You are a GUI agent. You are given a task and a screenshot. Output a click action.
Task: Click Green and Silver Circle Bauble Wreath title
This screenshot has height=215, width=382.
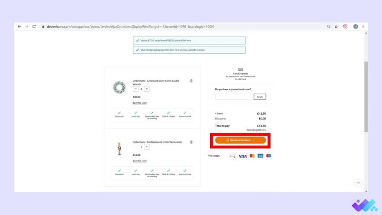(x=156, y=82)
